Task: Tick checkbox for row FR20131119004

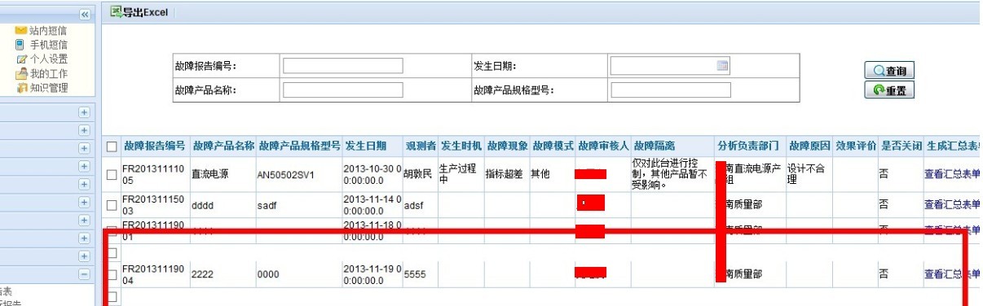Action: (x=112, y=275)
